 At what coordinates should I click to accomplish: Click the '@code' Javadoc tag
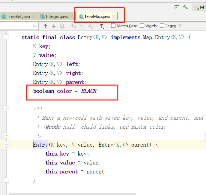click(x=53, y=127)
